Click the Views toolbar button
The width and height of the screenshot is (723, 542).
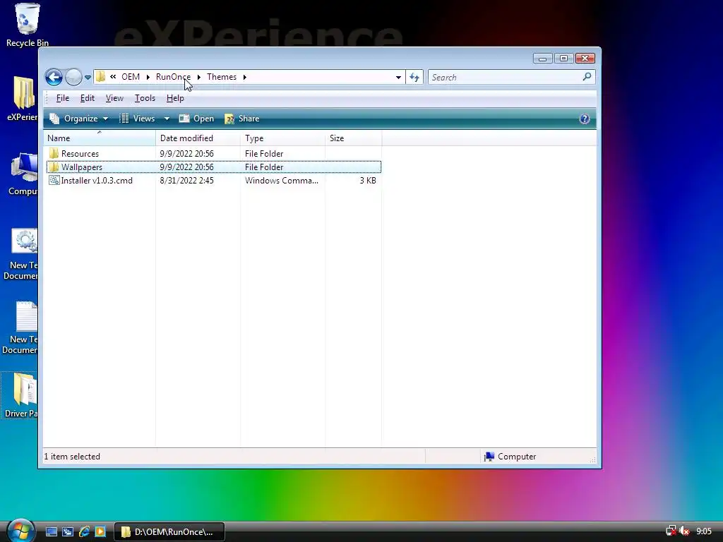click(138, 119)
